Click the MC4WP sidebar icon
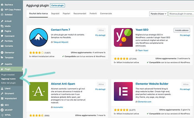 tap(2, 110)
